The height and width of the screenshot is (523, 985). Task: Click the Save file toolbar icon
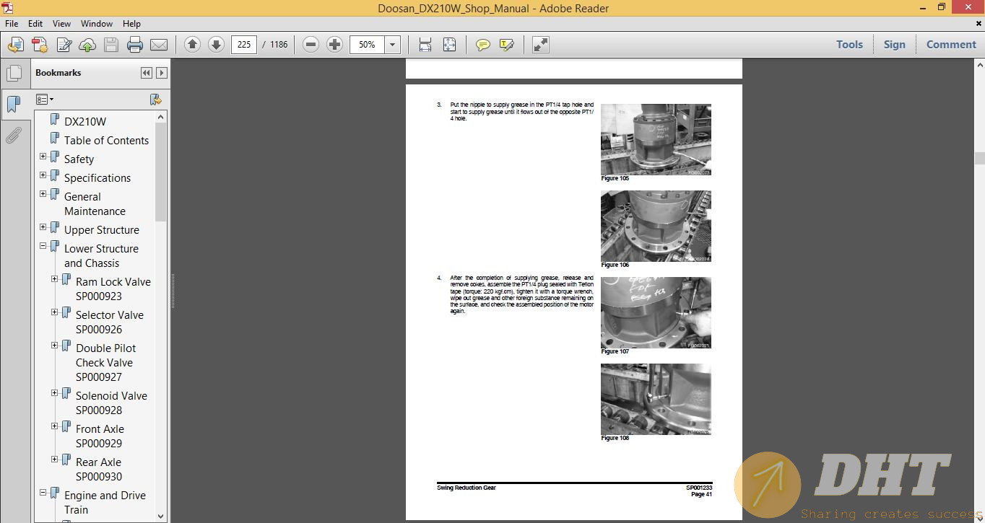pyautogui.click(x=111, y=45)
